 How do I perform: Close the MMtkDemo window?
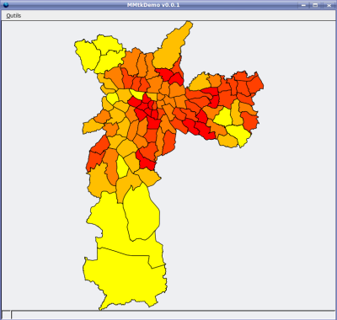pos(328,5)
